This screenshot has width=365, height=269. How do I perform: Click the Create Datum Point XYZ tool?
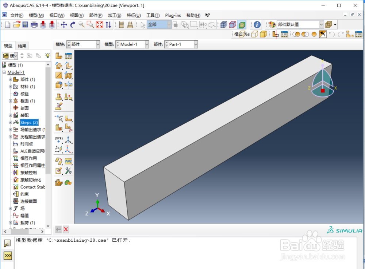[x=59, y=139]
